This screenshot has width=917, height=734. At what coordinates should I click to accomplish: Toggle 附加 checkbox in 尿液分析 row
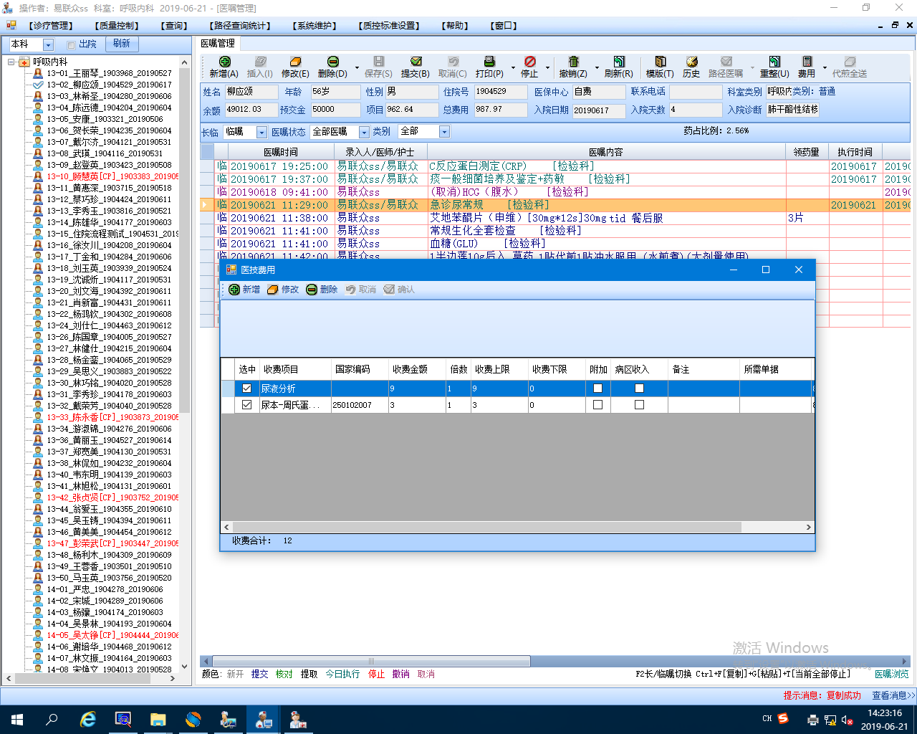click(x=597, y=389)
